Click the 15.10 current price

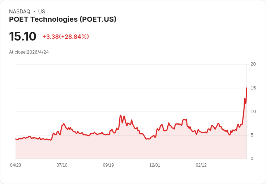click(x=22, y=37)
